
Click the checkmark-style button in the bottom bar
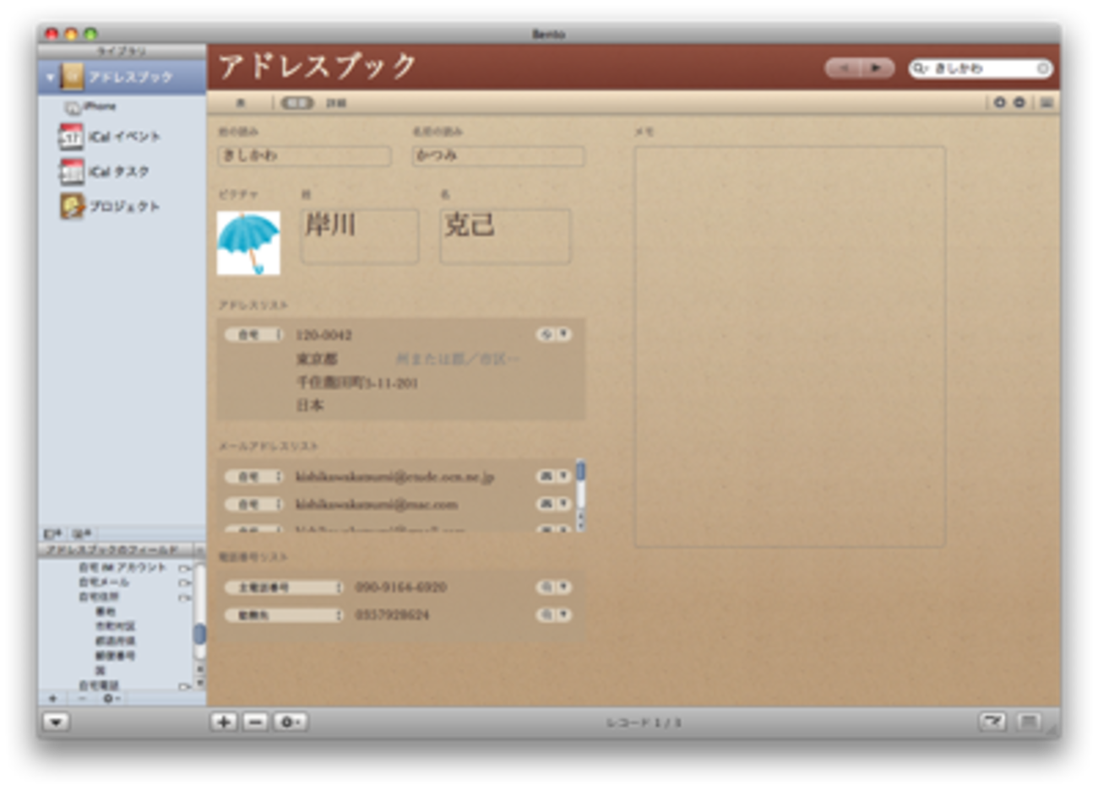(992, 722)
